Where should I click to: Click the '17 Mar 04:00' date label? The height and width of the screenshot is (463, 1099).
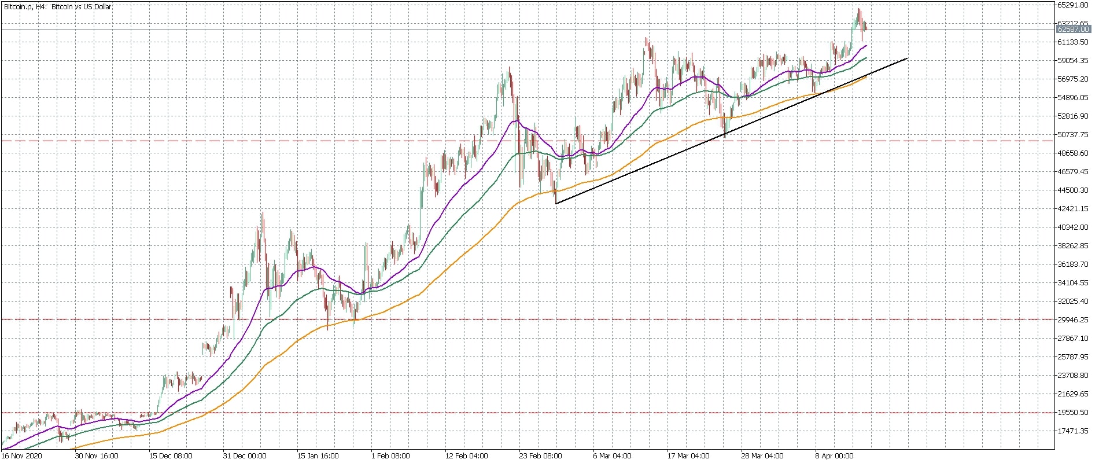[x=689, y=456]
